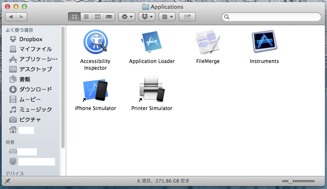Click the shared computer monitor icon

pyautogui.click(x=13, y=161)
